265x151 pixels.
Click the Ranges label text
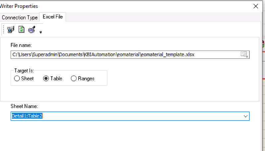[86, 79]
